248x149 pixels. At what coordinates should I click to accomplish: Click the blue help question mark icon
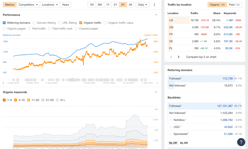pyautogui.click(x=241, y=142)
